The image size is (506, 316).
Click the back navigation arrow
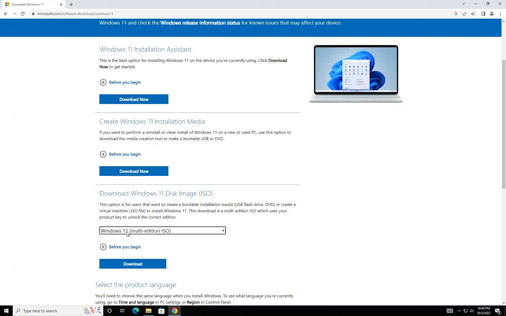point(6,14)
